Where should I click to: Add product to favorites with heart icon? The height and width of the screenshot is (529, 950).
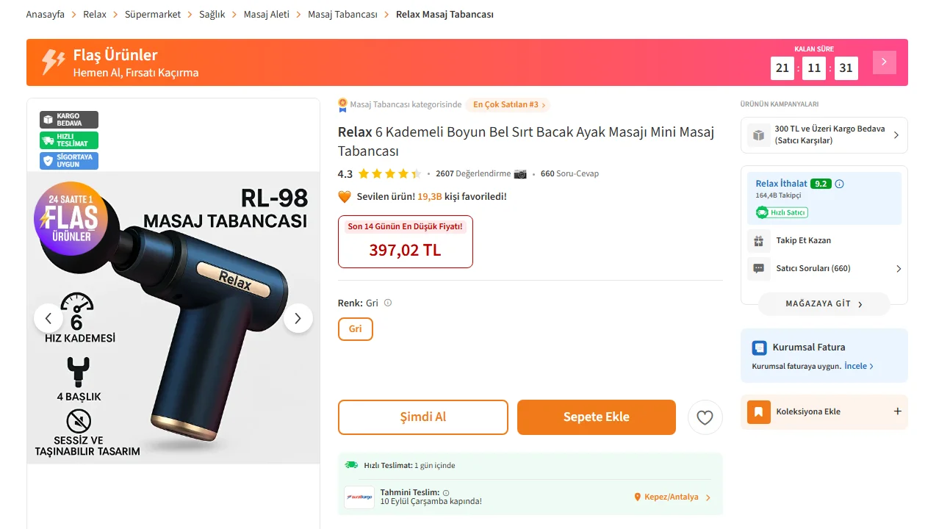[x=705, y=417]
